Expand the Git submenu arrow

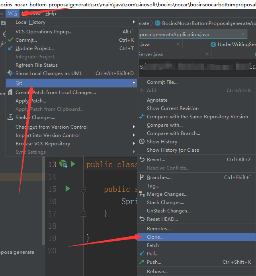click(134, 83)
